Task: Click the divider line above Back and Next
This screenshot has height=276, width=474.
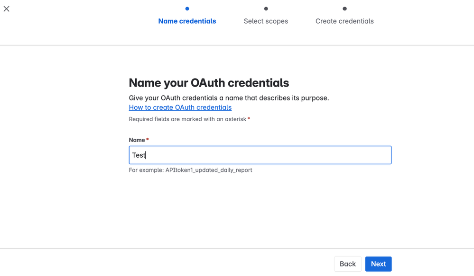Action: [237, 249]
